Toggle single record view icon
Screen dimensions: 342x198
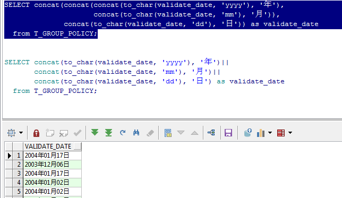coord(168,133)
